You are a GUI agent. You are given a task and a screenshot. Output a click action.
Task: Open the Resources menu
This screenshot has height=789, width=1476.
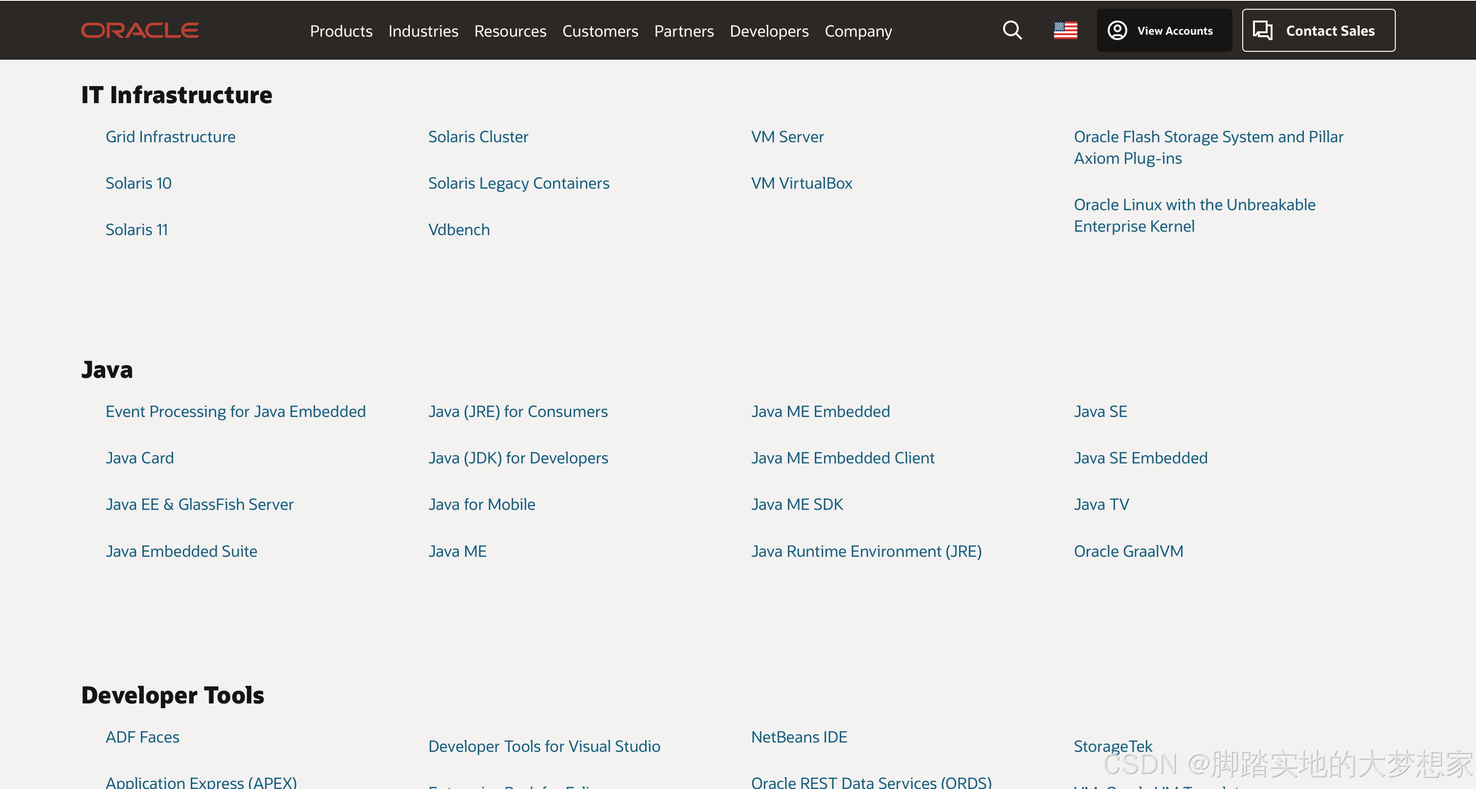click(510, 31)
